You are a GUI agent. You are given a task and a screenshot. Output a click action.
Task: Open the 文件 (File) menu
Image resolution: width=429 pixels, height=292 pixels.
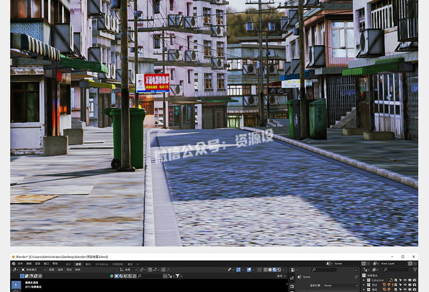(x=21, y=264)
